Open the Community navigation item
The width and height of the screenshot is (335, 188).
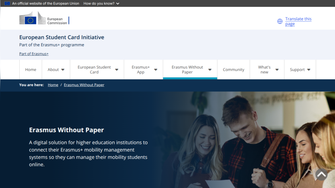point(233,70)
